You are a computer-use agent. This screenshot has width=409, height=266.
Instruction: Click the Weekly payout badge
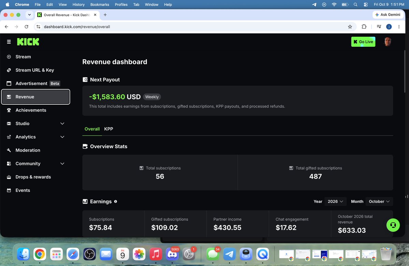coord(152,97)
